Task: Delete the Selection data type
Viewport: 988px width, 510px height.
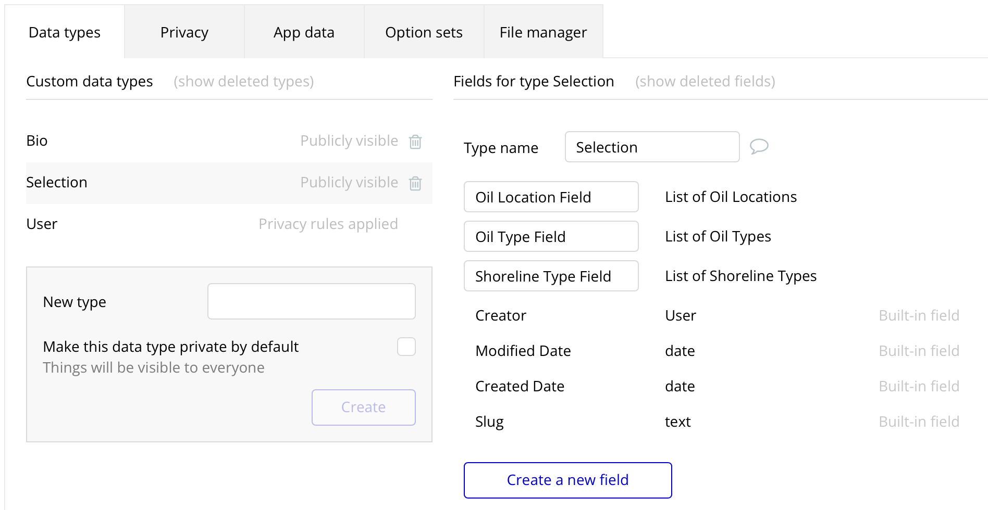Action: pos(415,183)
